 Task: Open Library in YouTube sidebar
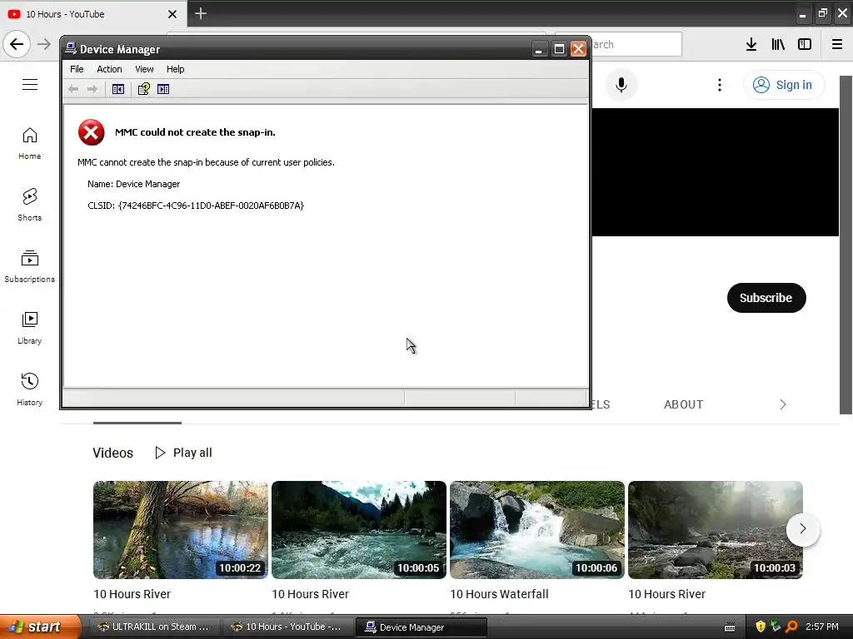(29, 328)
